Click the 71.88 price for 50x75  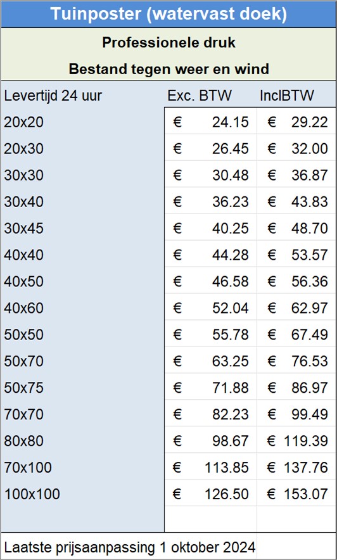tap(210, 388)
